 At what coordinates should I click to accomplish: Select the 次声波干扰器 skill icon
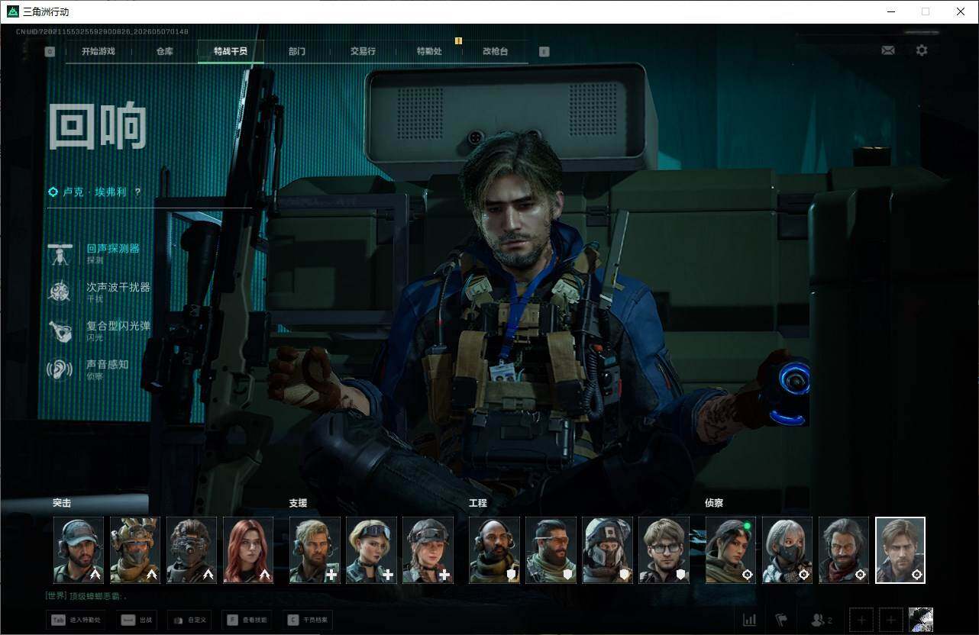click(x=59, y=292)
